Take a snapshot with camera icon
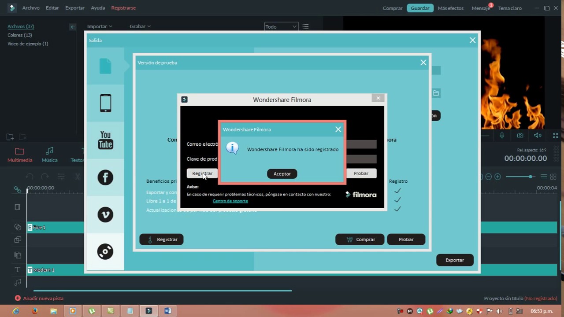Viewport: 564px width, 317px height. 520,136
